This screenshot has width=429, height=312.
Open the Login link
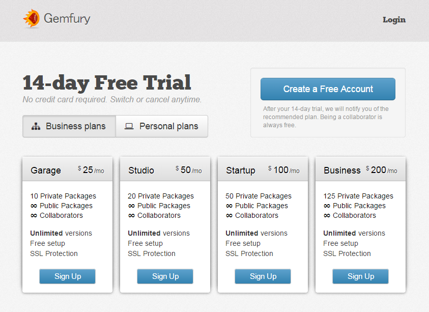coord(394,20)
